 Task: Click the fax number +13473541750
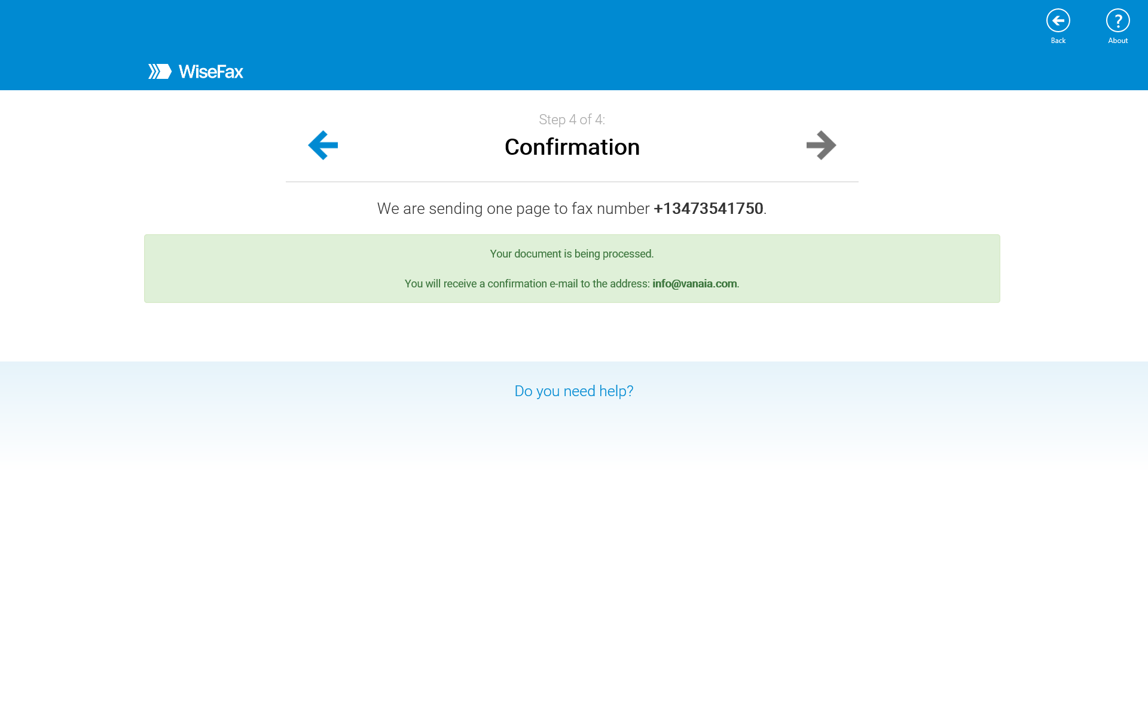click(x=708, y=209)
